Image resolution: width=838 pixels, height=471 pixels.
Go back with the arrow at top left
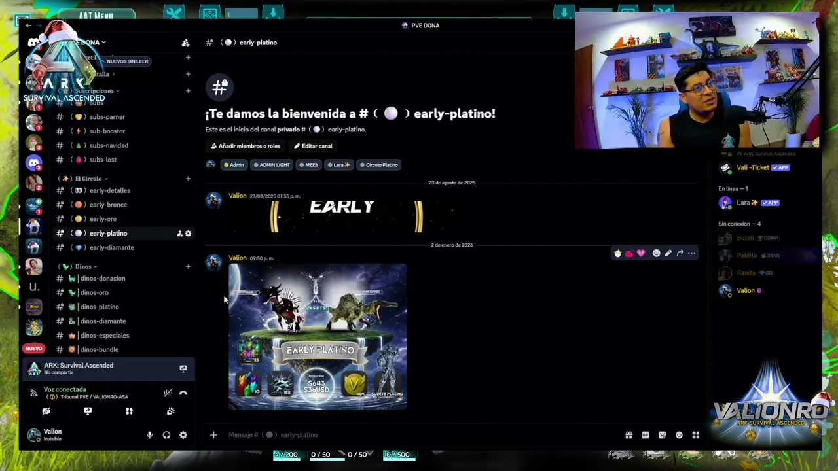coord(28,26)
